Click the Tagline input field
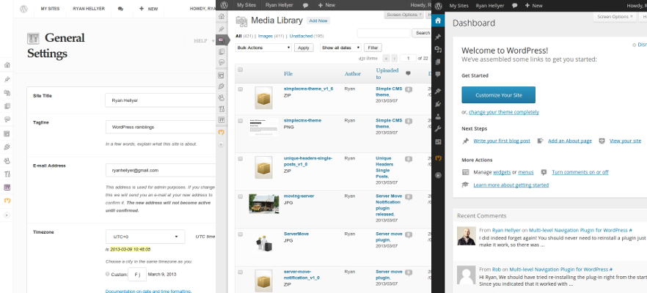 (x=161, y=127)
